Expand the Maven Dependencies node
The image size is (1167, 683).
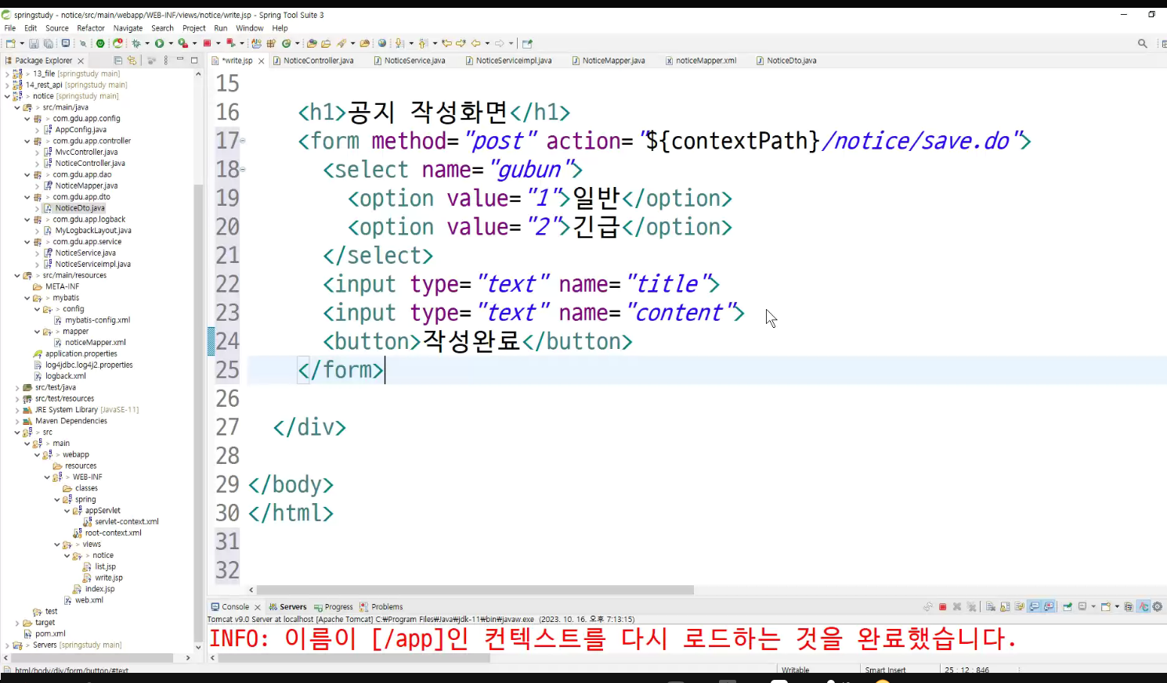point(17,421)
